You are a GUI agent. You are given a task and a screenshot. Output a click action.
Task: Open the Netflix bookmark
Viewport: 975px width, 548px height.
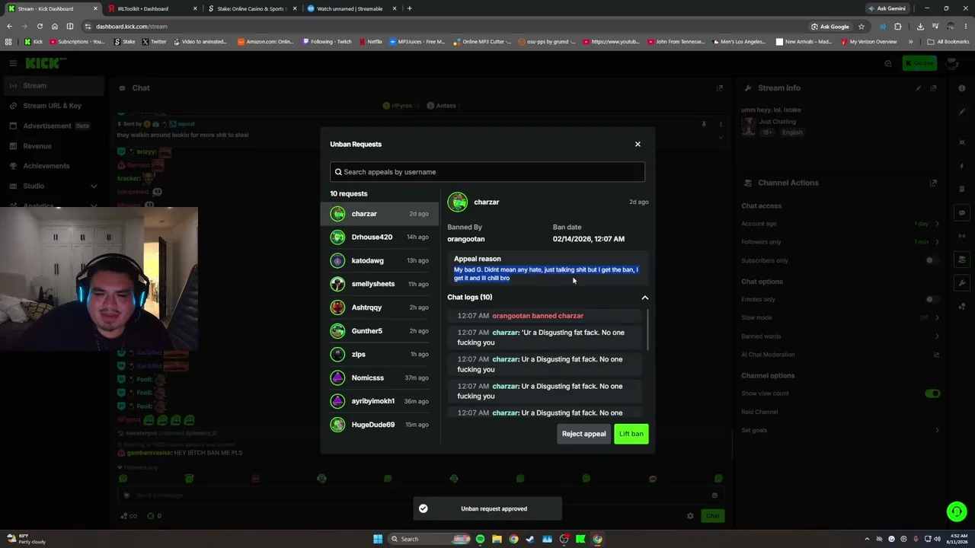point(370,42)
